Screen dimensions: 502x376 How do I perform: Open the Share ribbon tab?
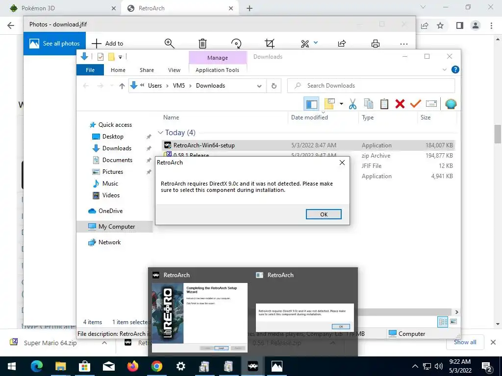[147, 70]
